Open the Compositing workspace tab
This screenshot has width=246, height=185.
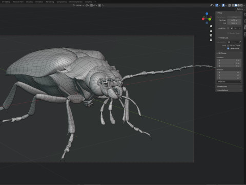click(61, 2)
